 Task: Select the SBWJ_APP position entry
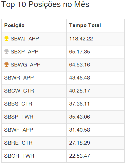coord(25,39)
